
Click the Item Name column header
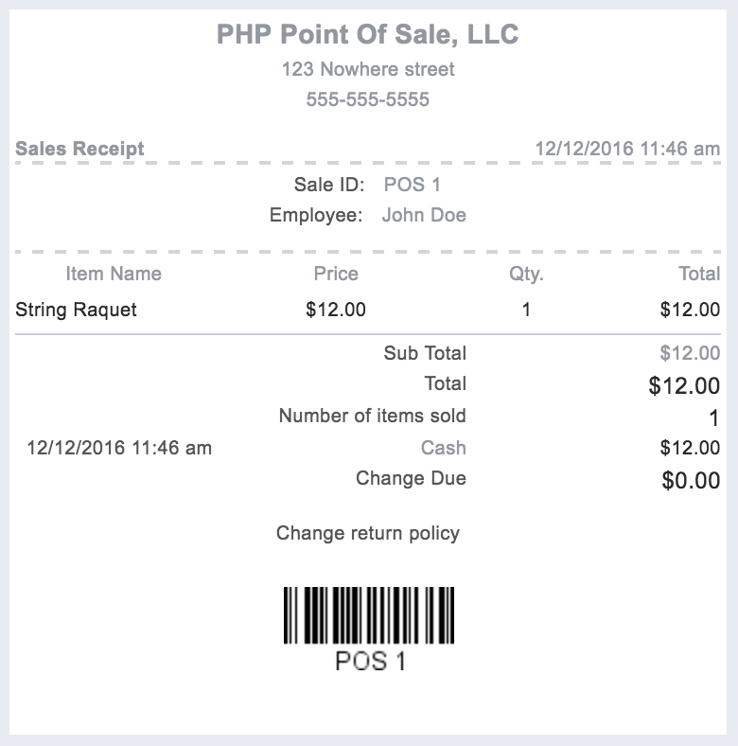[x=114, y=274]
